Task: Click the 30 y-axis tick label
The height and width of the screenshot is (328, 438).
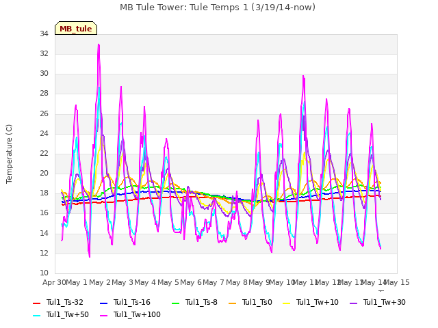Action: pyautogui.click(x=44, y=74)
